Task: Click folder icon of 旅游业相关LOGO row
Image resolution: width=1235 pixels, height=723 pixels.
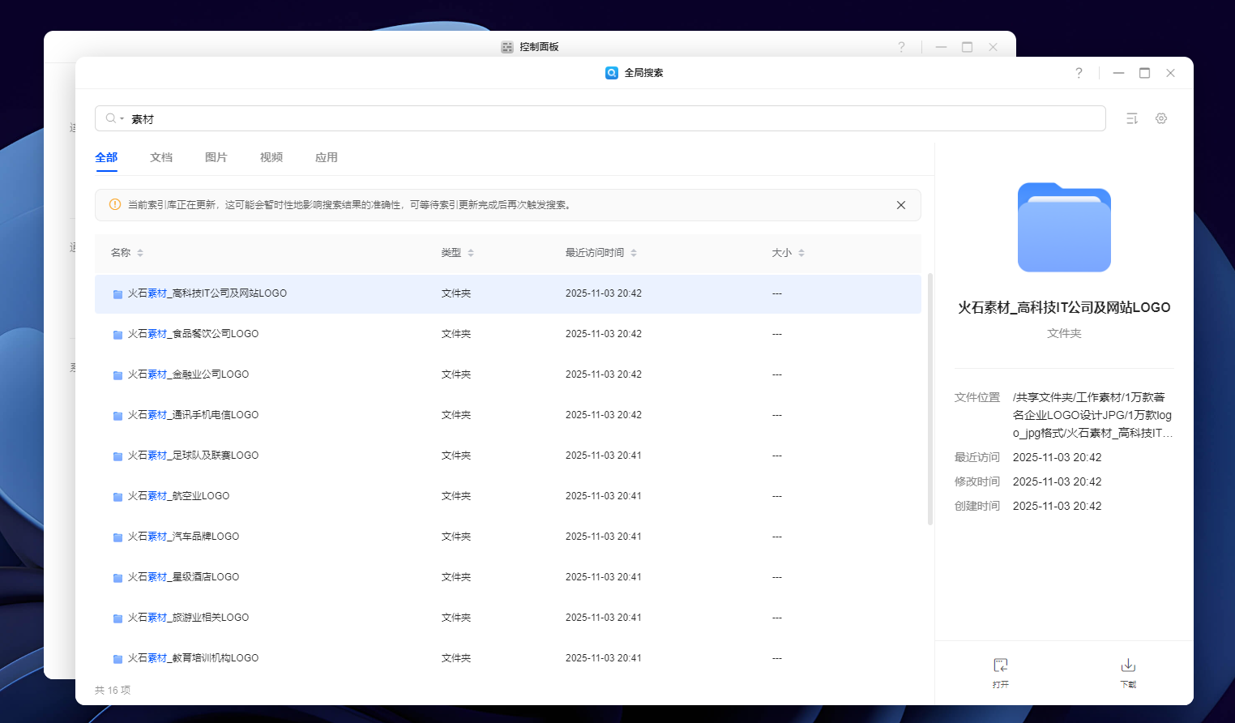Action: (x=118, y=618)
